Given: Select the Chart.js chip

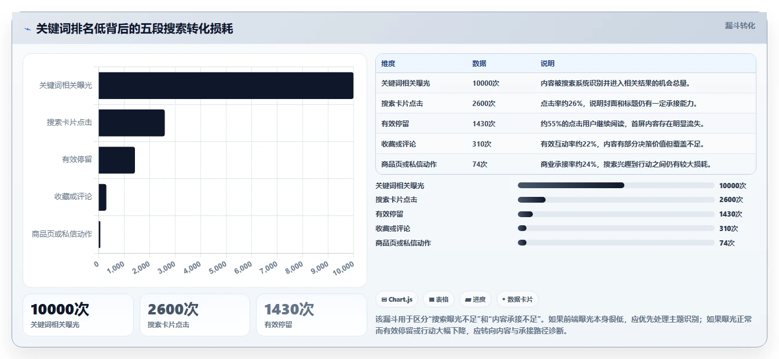Looking at the screenshot, I should [397, 299].
